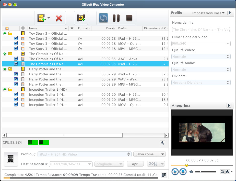Open the wrench settings icon beside CPU
The image size is (236, 181).
162,143
